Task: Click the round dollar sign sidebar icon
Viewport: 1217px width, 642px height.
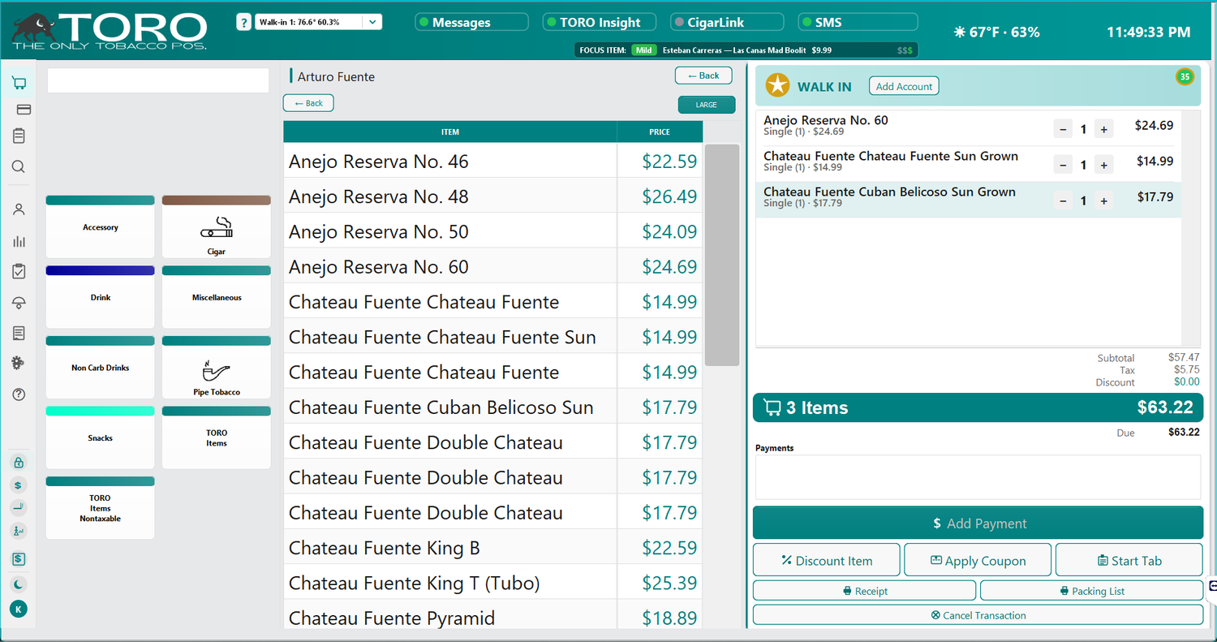Action: point(19,485)
